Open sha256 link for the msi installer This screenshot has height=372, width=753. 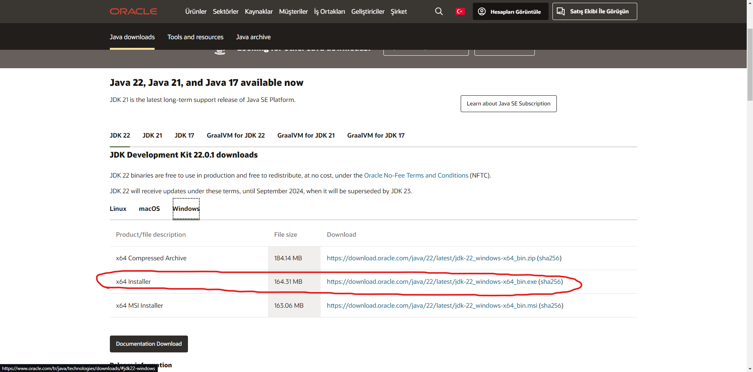click(x=551, y=305)
